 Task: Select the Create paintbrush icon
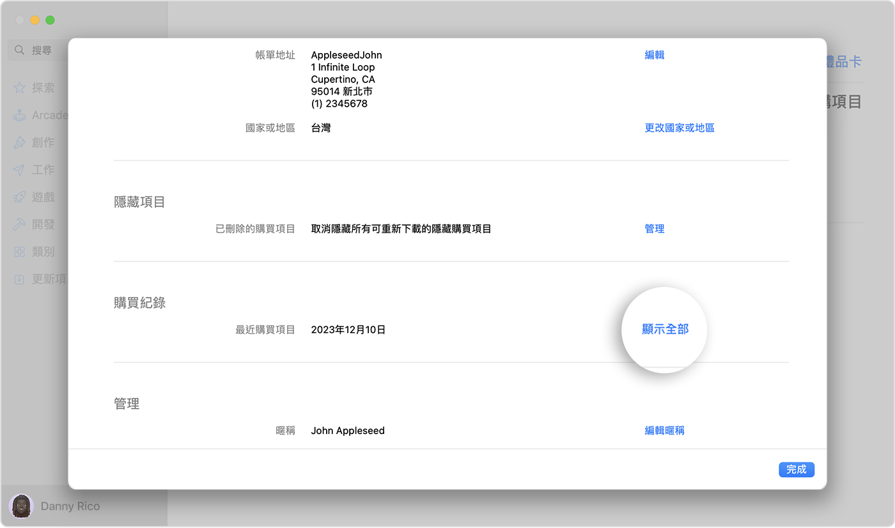20,143
